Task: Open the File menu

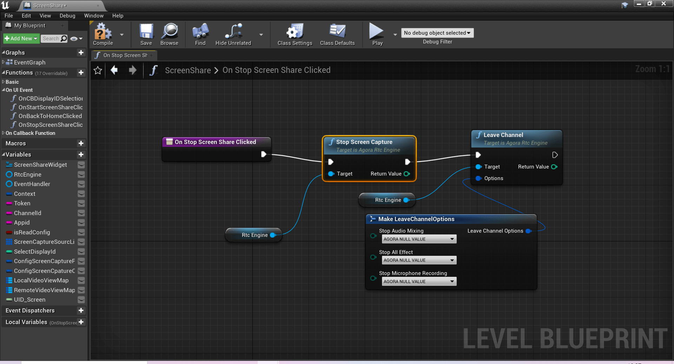Action: (x=9, y=16)
